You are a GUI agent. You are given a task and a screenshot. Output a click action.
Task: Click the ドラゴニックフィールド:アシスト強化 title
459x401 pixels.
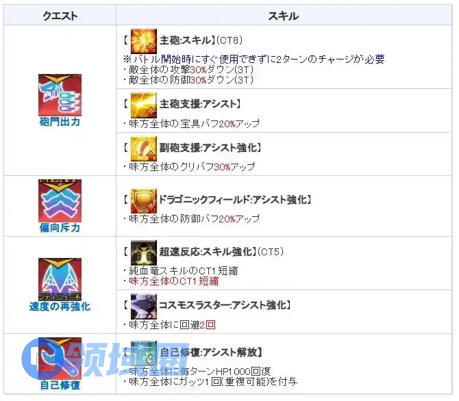click(233, 200)
